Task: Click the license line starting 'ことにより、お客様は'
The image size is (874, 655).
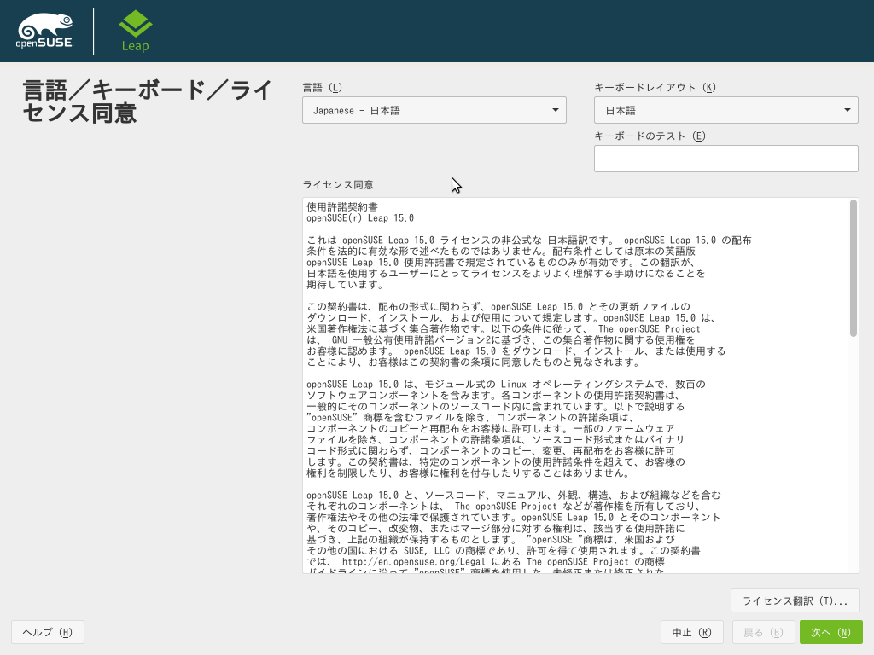Action: tap(473, 362)
